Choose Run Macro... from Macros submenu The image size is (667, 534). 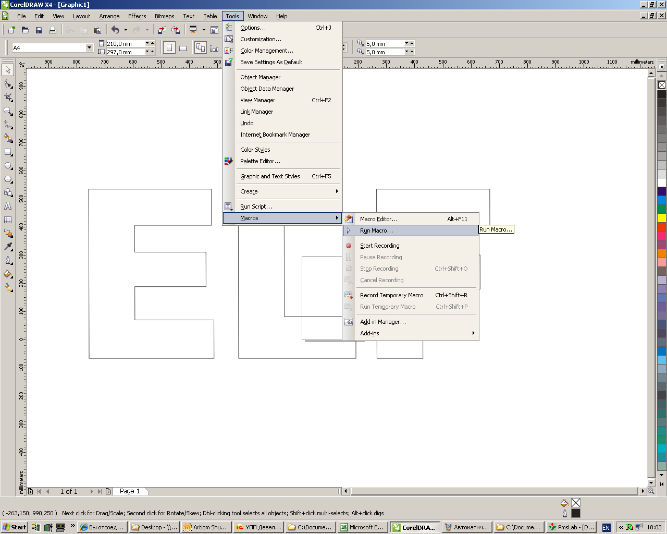411,230
